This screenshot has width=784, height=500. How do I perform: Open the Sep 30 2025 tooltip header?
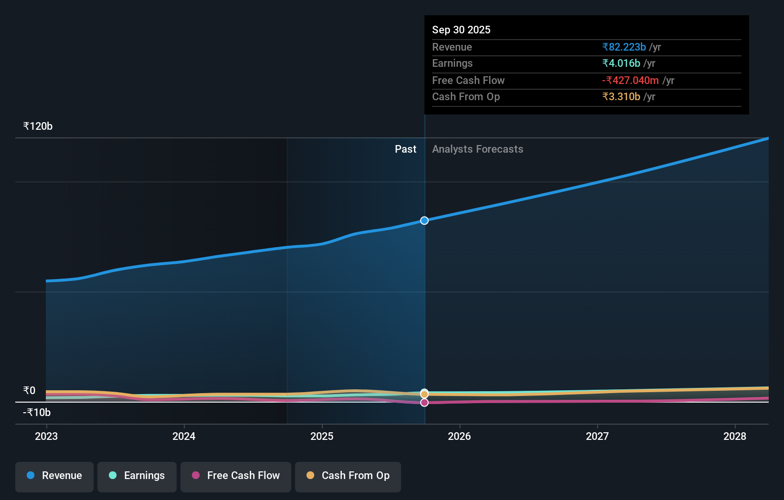click(x=461, y=30)
